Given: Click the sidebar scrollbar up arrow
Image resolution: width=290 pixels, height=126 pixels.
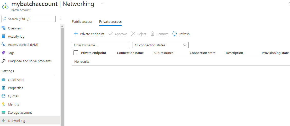Looking at the screenshot, I should [x=62, y=26].
